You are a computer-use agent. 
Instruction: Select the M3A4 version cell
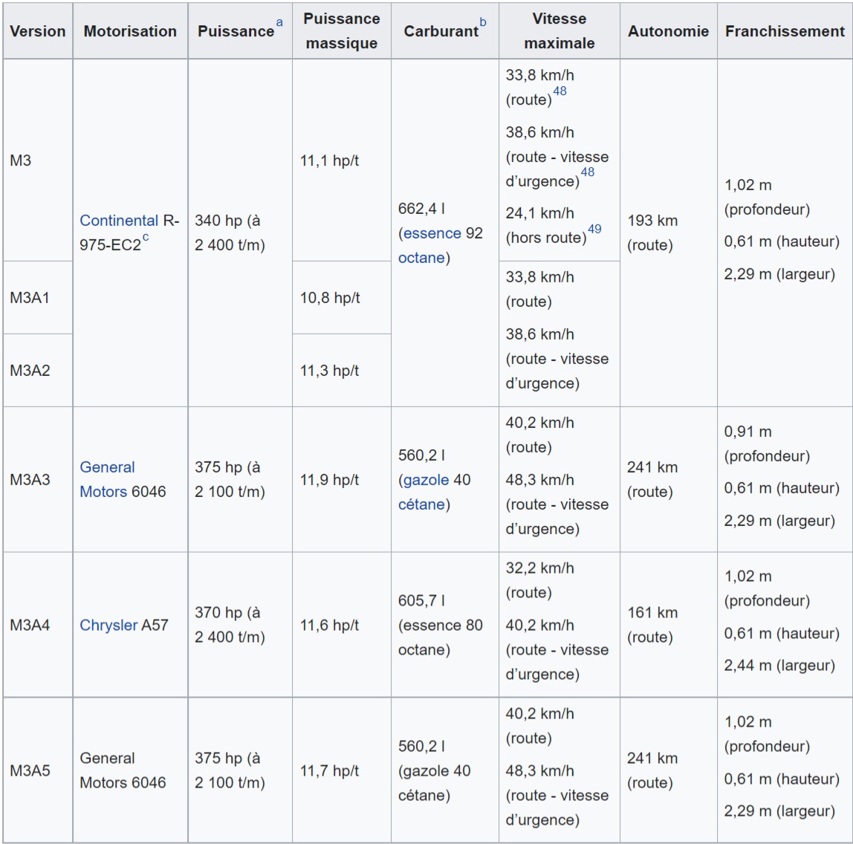[30, 626]
